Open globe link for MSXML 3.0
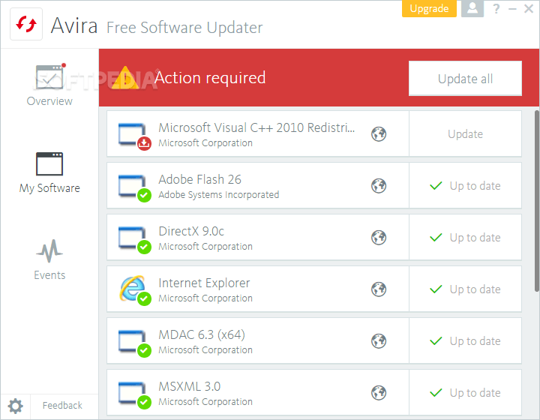The width and height of the screenshot is (540, 420). (x=379, y=393)
